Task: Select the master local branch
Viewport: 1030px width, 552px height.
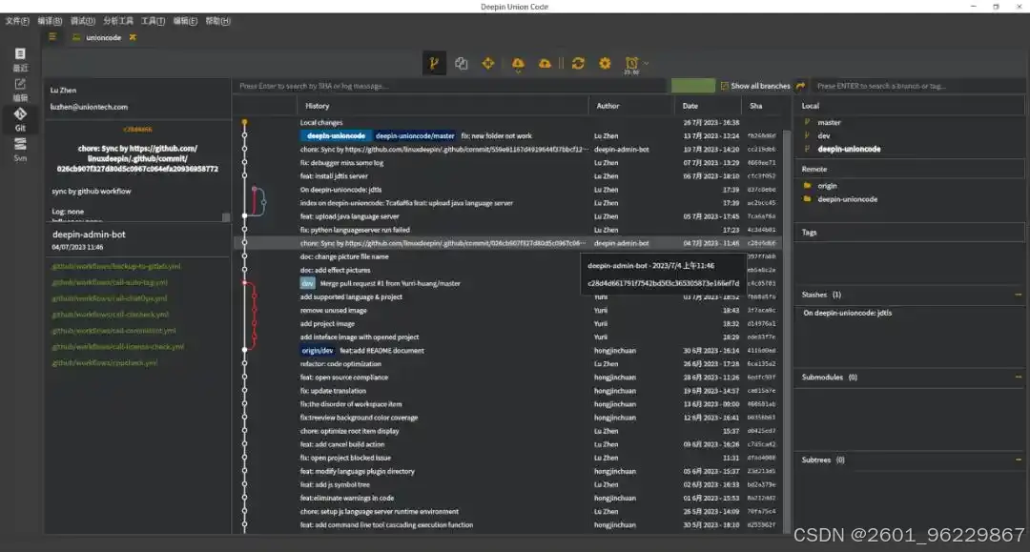Action: point(829,123)
